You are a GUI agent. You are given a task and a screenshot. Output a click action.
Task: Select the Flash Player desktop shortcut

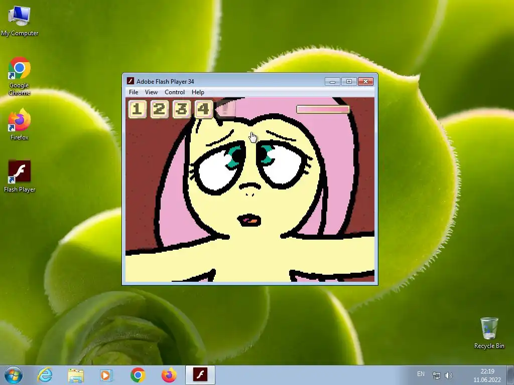20,176
